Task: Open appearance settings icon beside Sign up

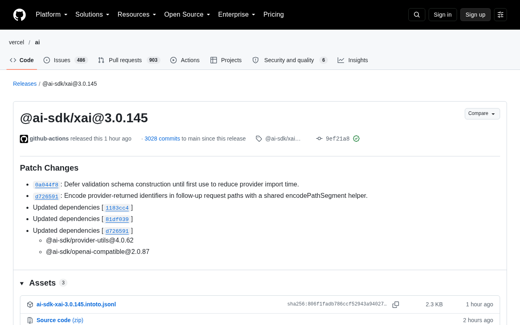Action: click(500, 15)
